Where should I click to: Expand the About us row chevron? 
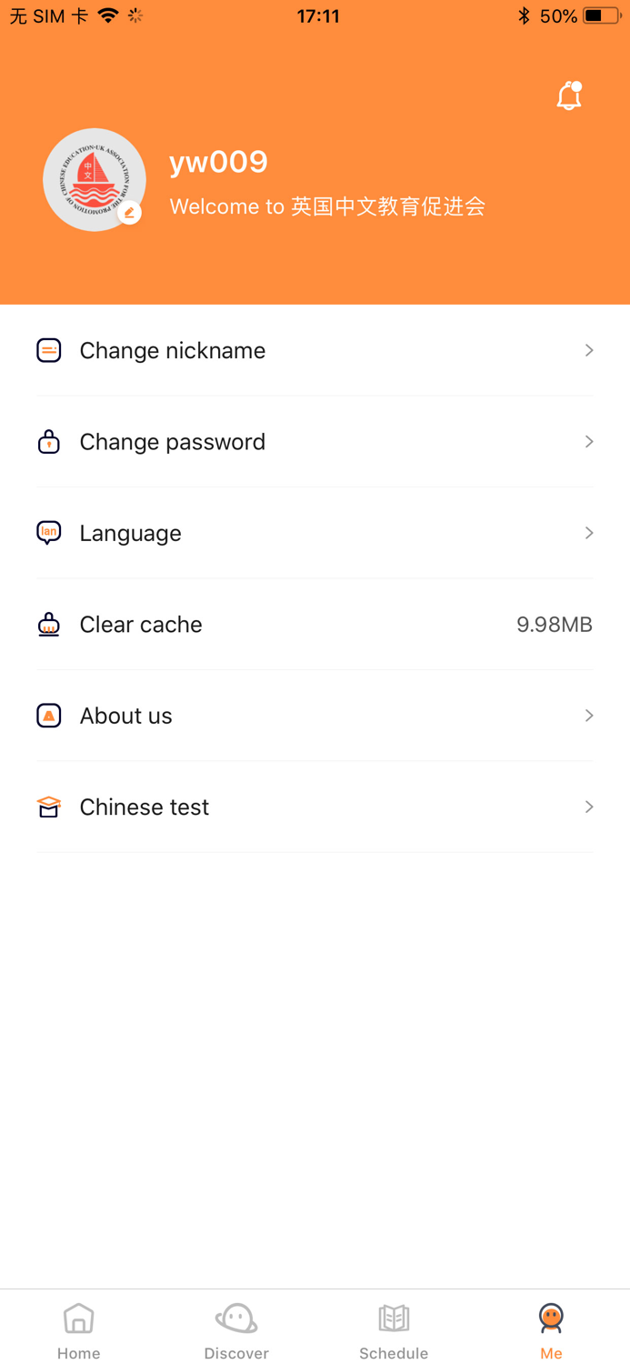[x=589, y=716]
